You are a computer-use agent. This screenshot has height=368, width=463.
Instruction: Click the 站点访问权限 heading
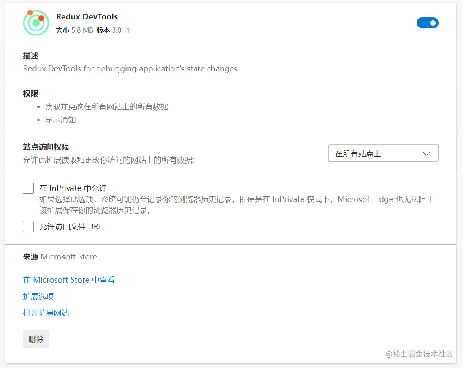[x=46, y=147]
